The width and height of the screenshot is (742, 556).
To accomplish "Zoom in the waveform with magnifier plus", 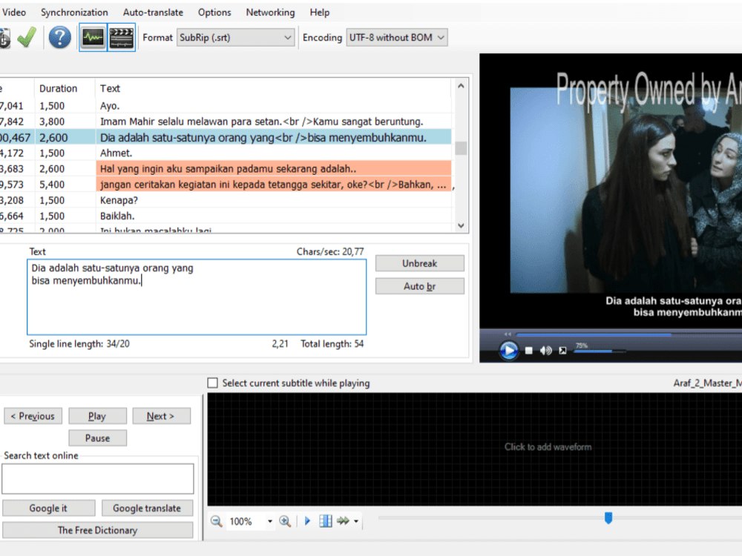I will pyautogui.click(x=285, y=521).
